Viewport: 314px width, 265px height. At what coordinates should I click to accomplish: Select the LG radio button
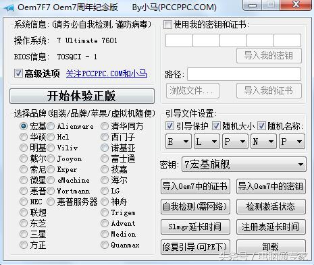(105, 191)
